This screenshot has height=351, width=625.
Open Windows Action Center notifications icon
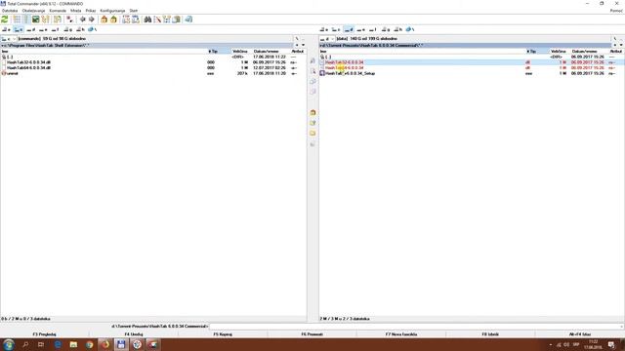[611, 344]
